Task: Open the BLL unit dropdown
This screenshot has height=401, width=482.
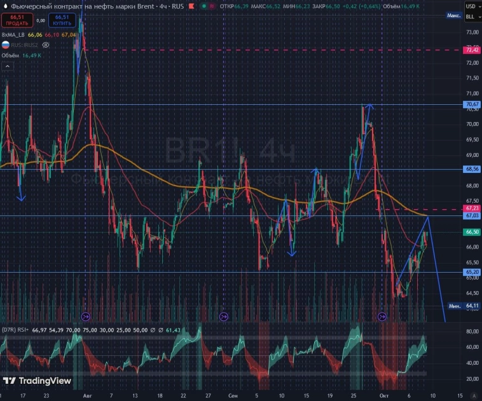Action: pyautogui.click(x=472, y=17)
